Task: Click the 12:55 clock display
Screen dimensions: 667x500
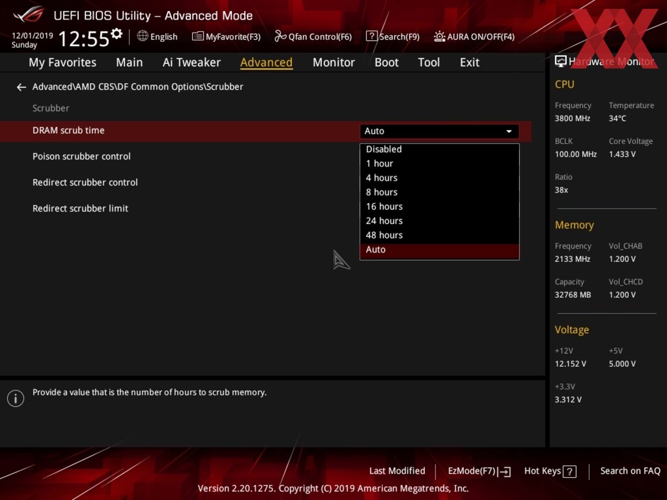Action: pos(83,39)
